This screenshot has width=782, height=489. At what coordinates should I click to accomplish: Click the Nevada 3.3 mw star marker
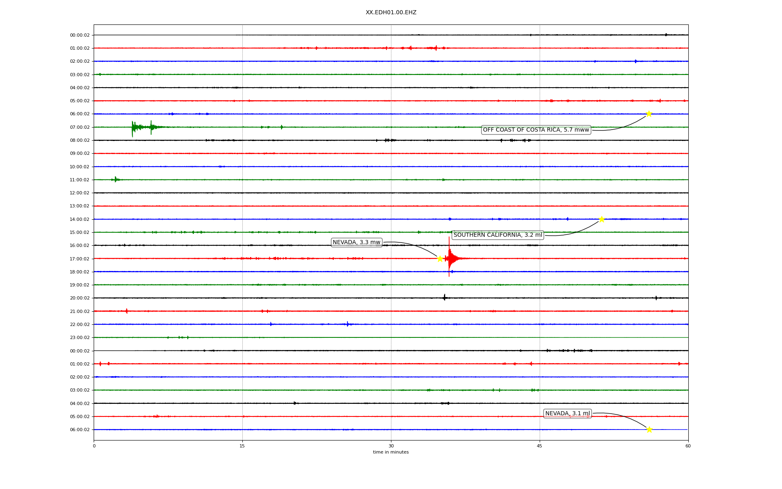440,259
